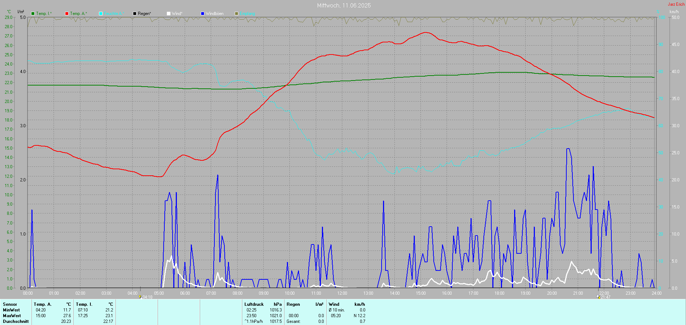Viewport: 686px width, 325px height.
Task: Click the max wind value N 12.2
Action: point(359,316)
